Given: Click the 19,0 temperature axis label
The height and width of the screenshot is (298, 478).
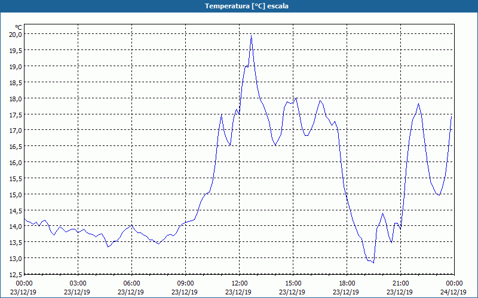Looking at the screenshot, I should pos(16,66).
